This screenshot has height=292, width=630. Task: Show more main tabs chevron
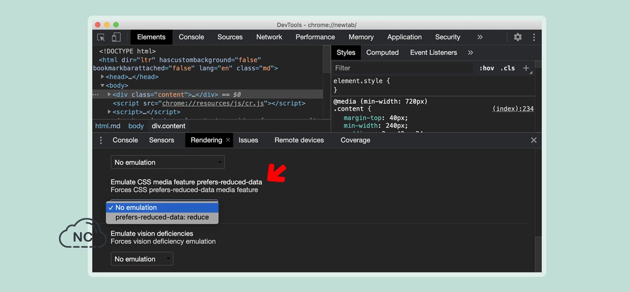[x=480, y=37]
